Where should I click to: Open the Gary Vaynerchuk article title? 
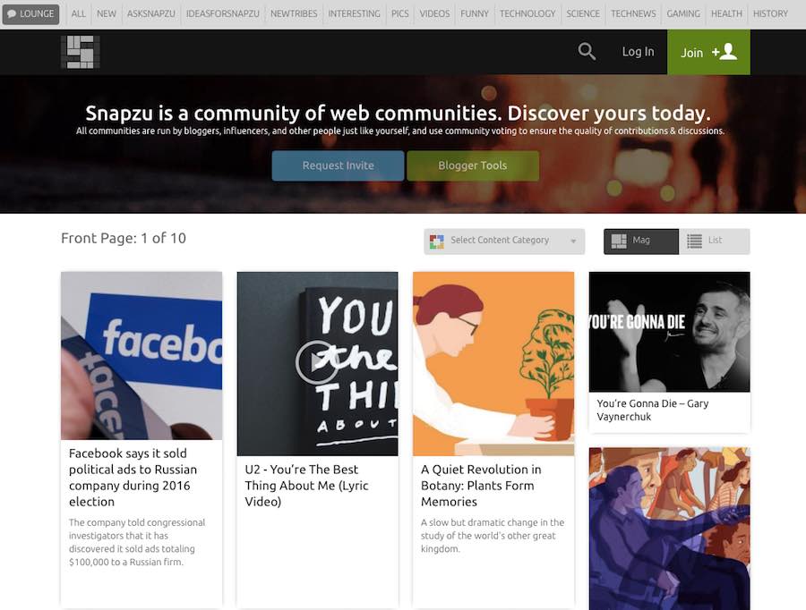653,410
